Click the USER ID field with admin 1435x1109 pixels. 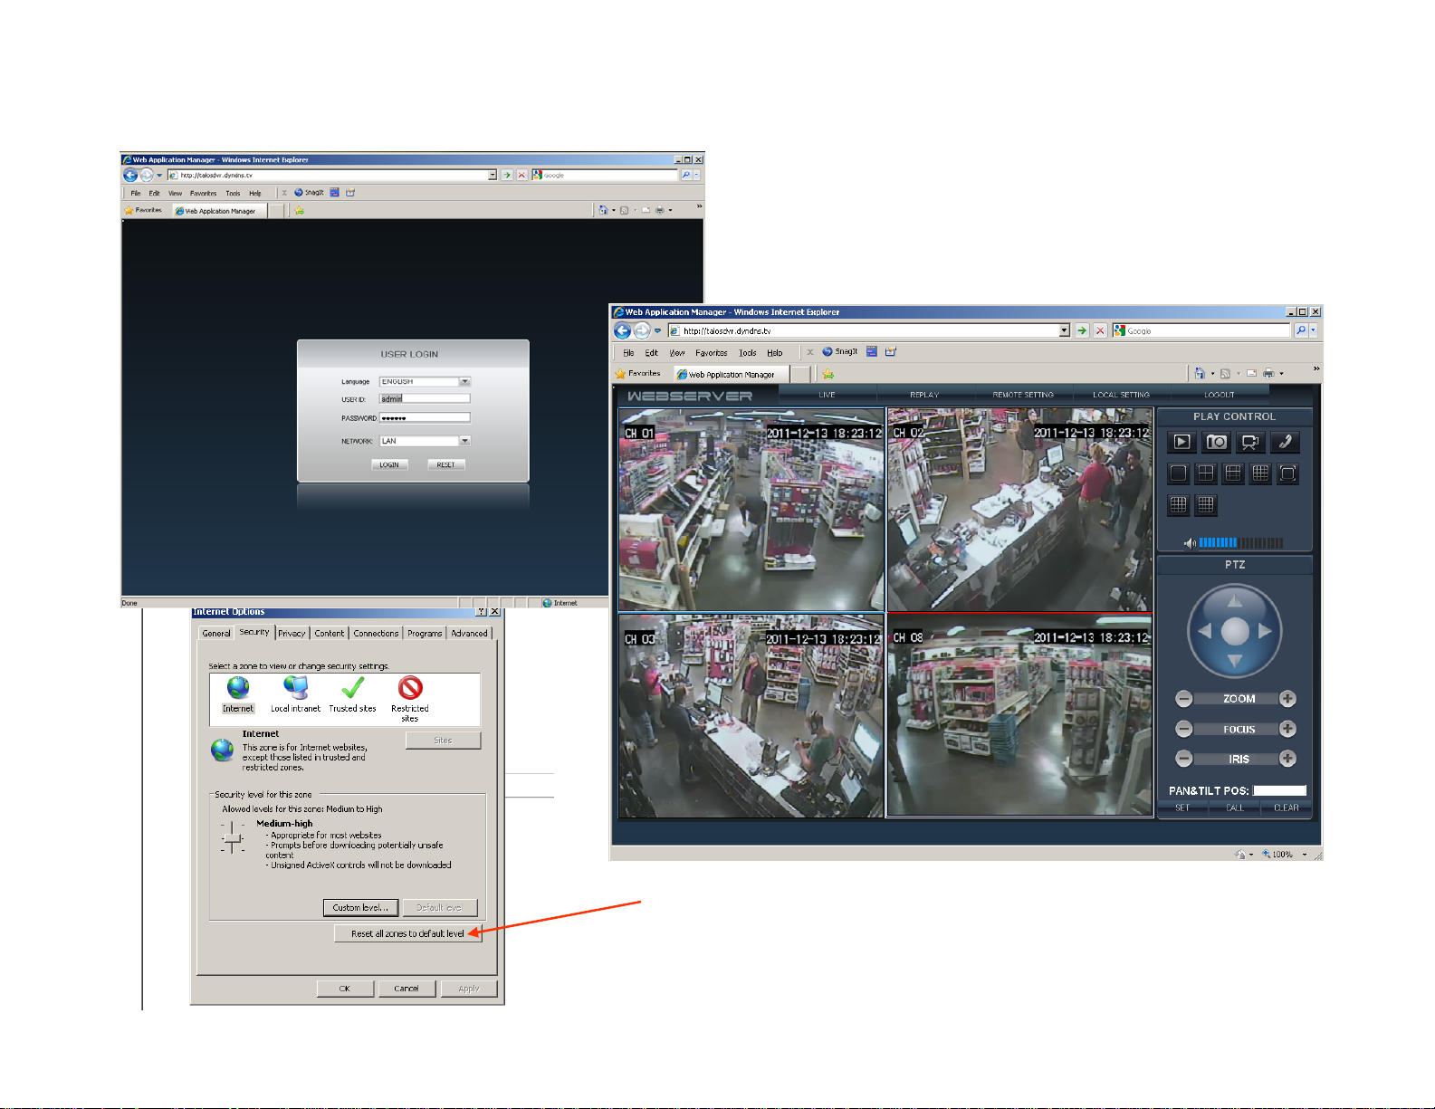[425, 398]
